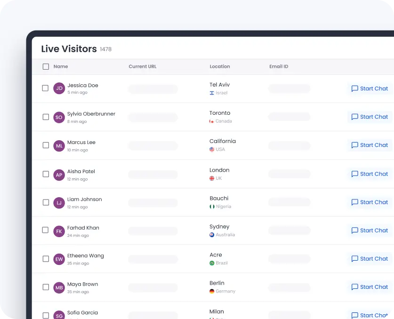394x319 pixels.
Task: Click the Israel flag icon
Action: coord(212,93)
